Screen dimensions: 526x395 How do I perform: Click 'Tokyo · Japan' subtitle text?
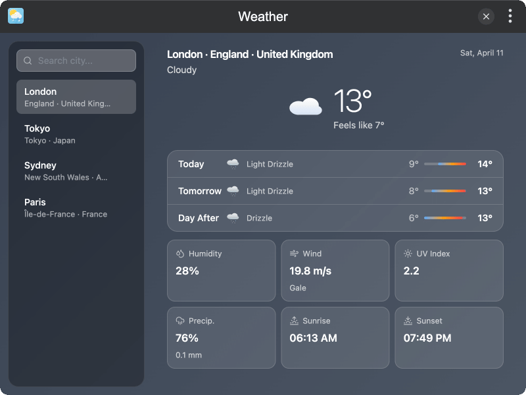(x=50, y=140)
